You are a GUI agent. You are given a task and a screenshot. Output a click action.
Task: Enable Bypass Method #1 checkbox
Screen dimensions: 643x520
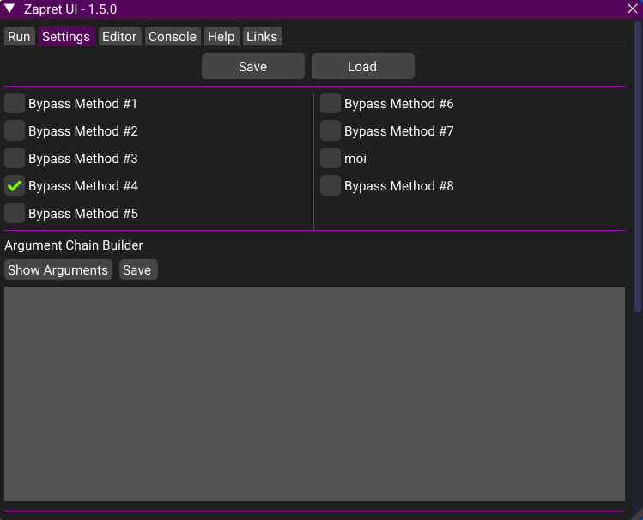15,103
